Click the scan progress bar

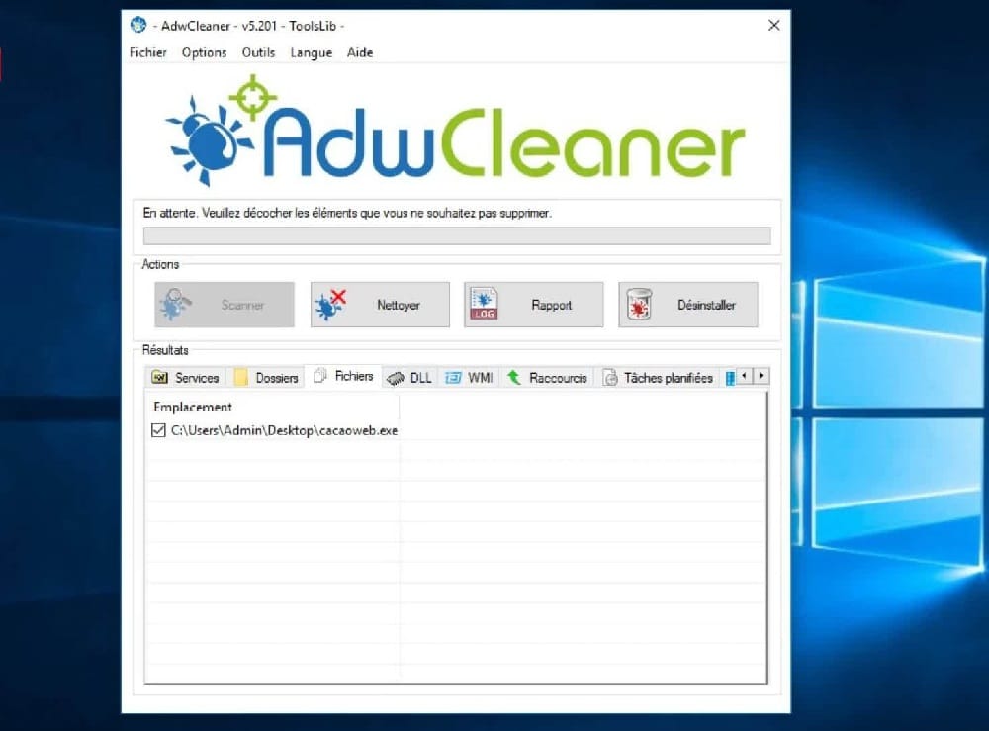tap(457, 235)
